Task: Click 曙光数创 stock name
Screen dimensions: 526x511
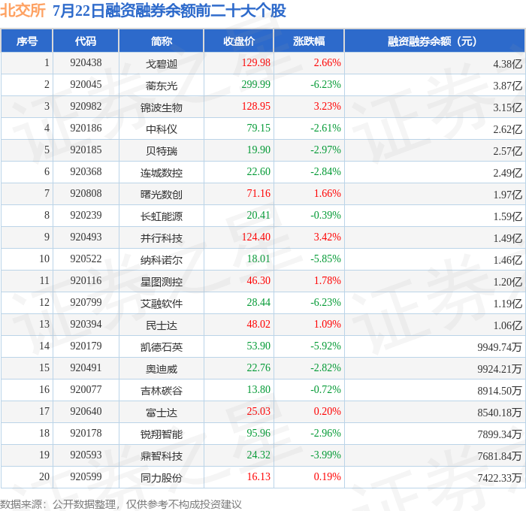Action: [x=162, y=195]
